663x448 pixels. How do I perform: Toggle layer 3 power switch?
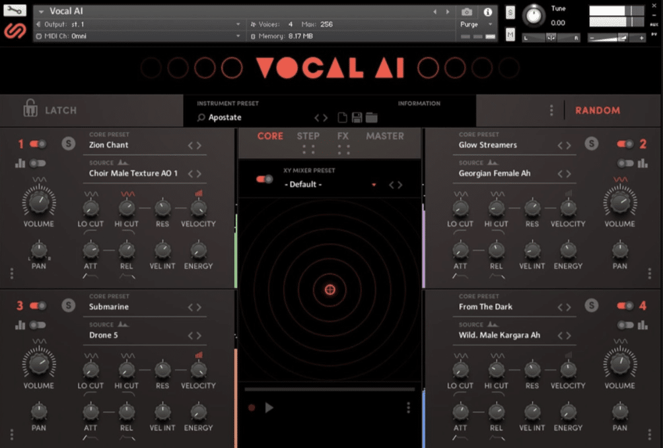[38, 305]
